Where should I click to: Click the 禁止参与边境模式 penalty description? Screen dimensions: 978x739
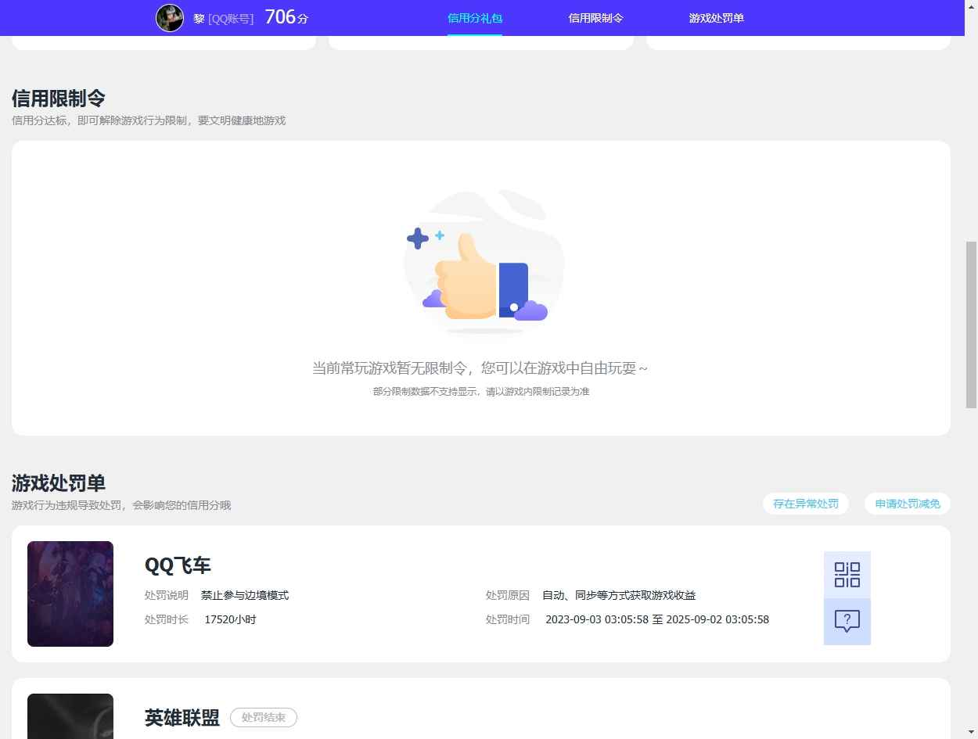(245, 595)
